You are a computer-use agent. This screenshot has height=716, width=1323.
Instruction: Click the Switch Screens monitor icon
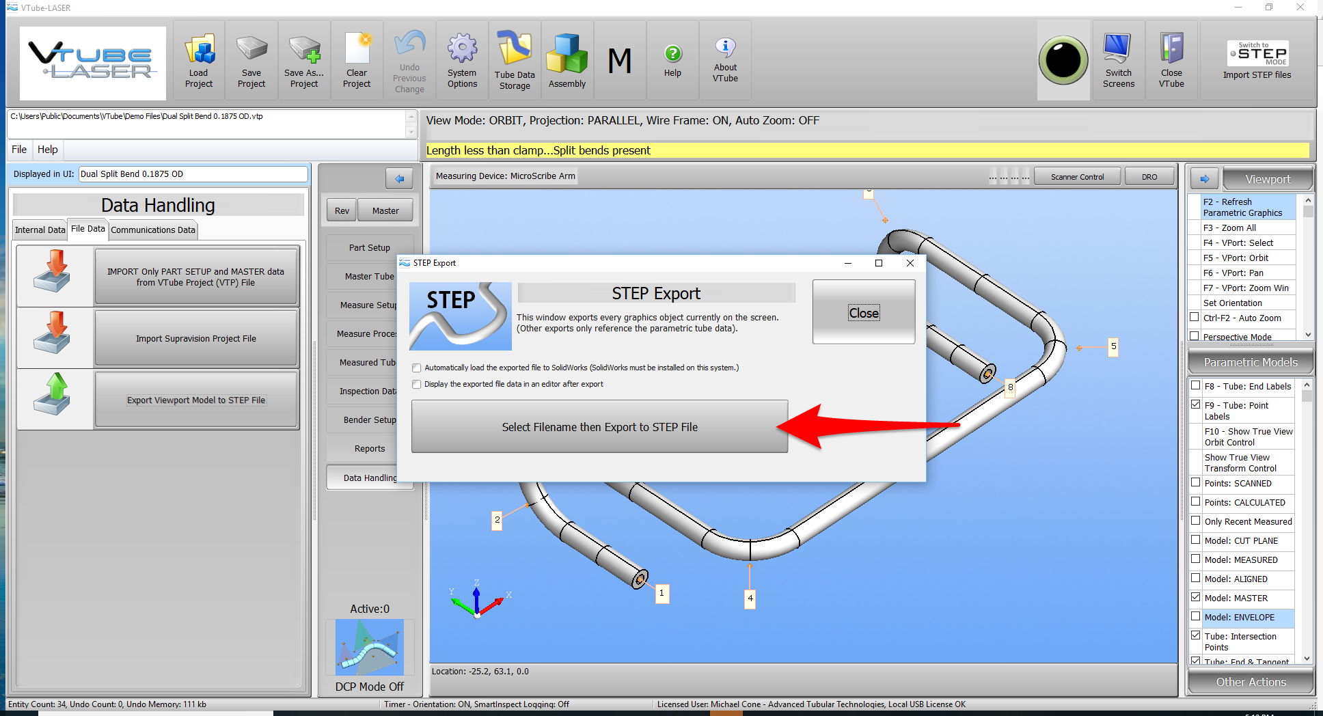click(x=1118, y=50)
